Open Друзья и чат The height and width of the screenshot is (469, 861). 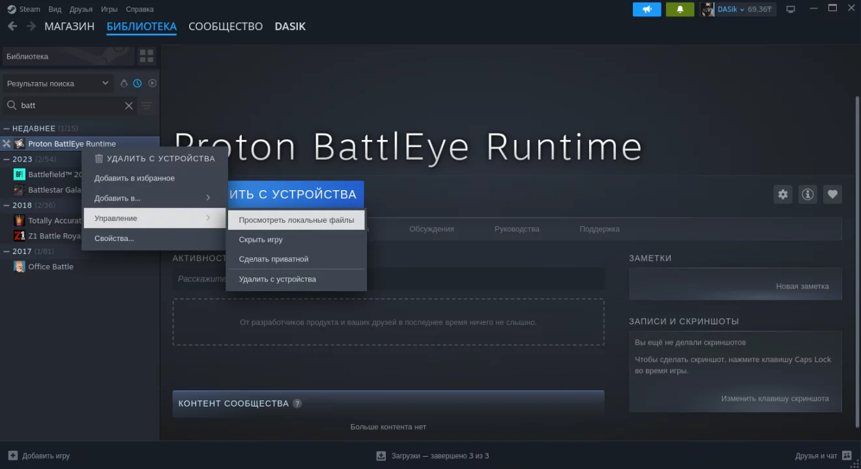pyautogui.click(x=824, y=456)
